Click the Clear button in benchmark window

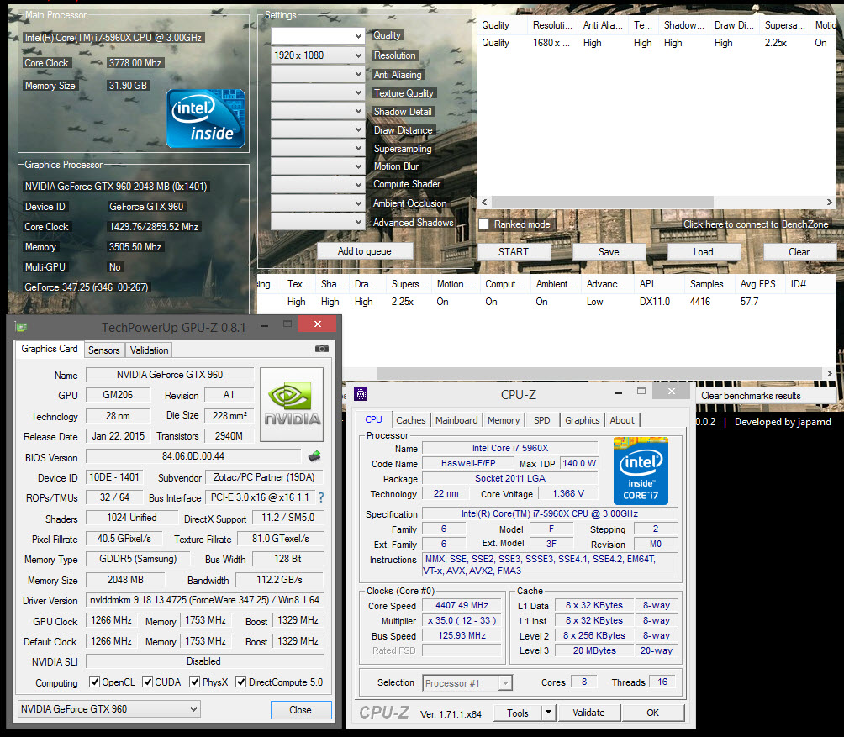point(799,252)
